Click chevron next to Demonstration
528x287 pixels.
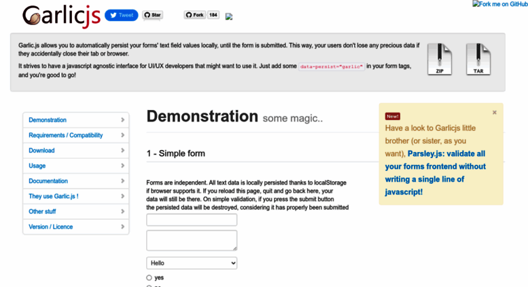tap(122, 120)
